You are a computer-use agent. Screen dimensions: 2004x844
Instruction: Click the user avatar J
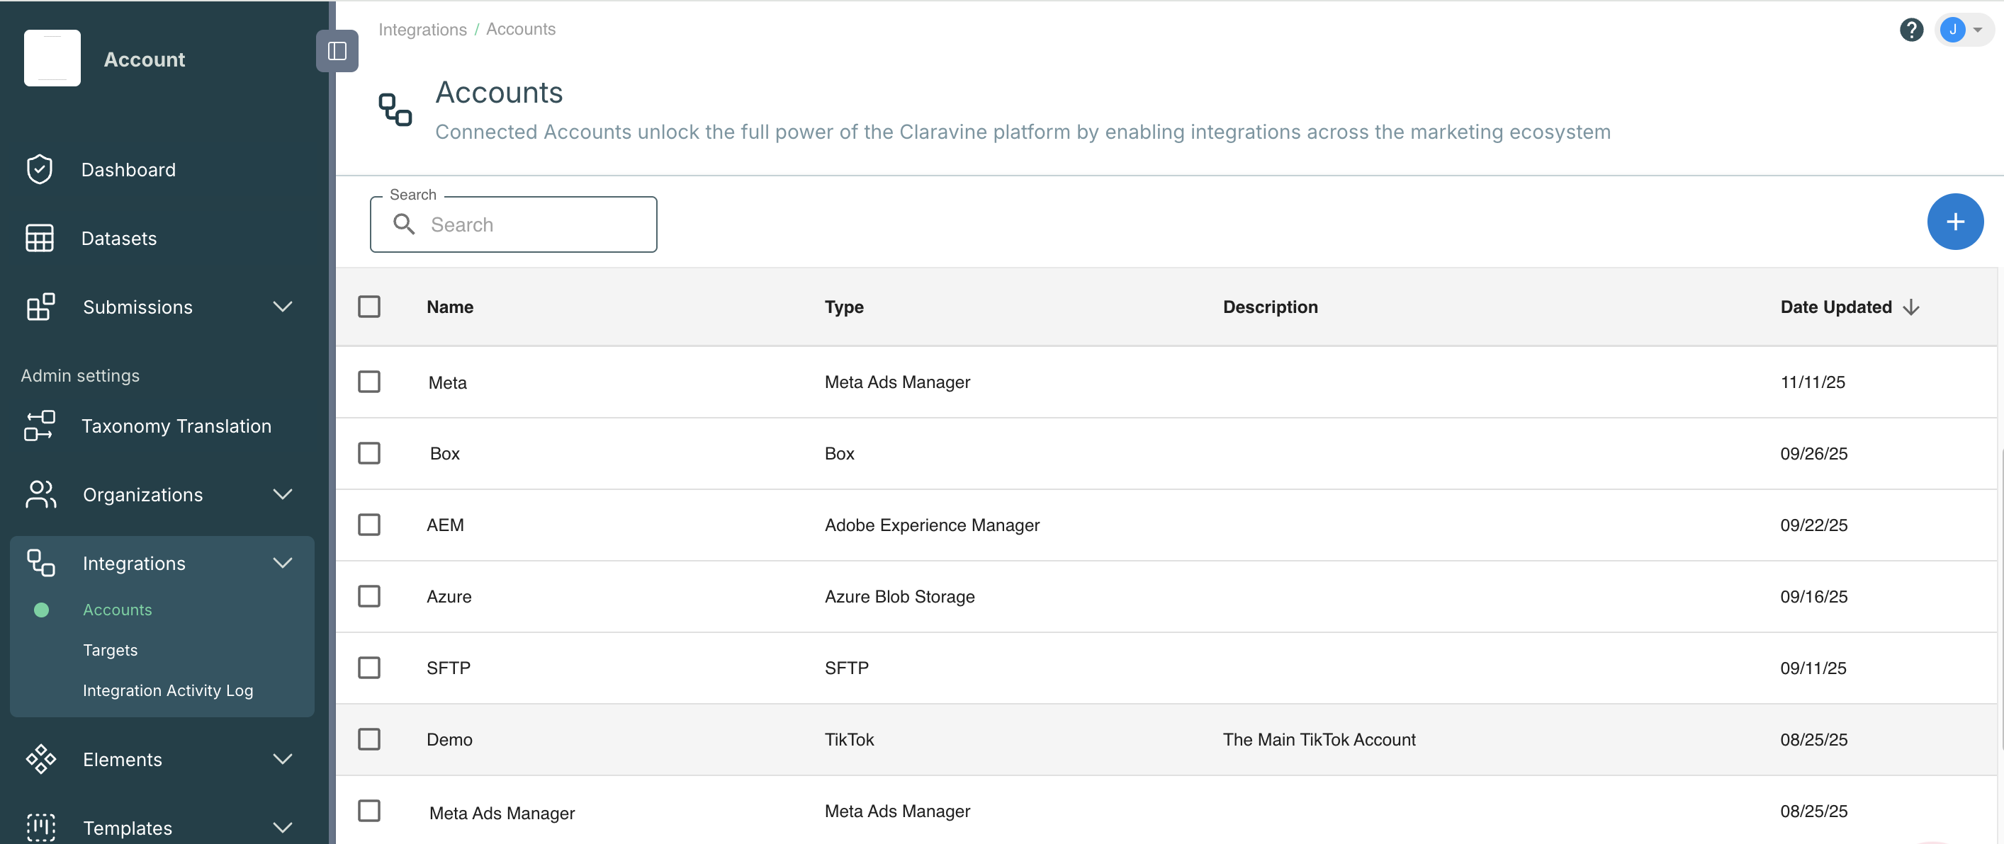point(1953,30)
